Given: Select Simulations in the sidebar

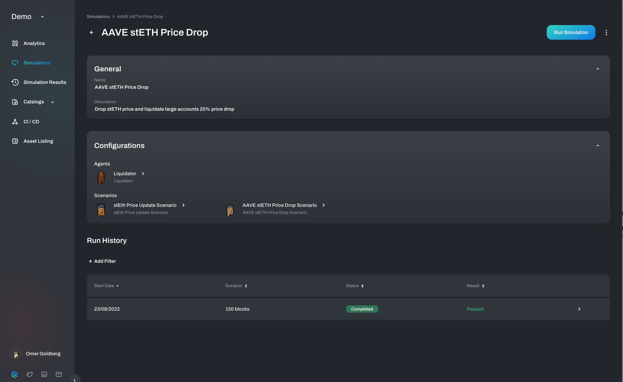Looking at the screenshot, I should coord(37,63).
